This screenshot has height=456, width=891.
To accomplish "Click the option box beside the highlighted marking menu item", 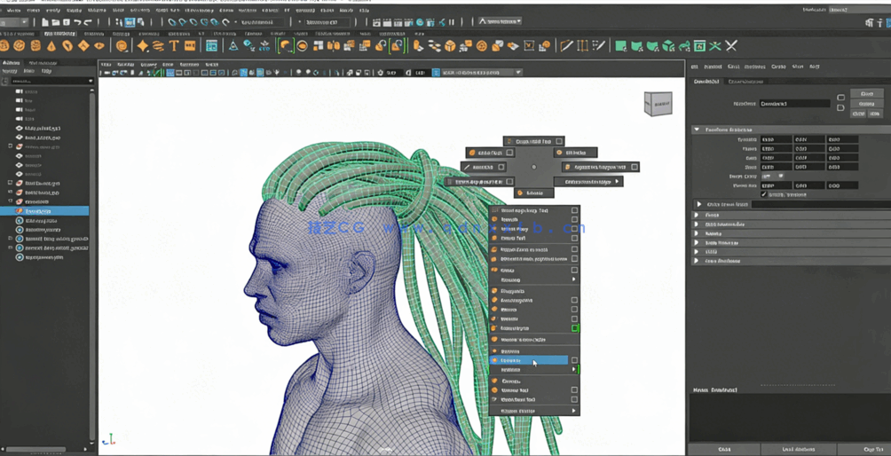I will pos(574,360).
